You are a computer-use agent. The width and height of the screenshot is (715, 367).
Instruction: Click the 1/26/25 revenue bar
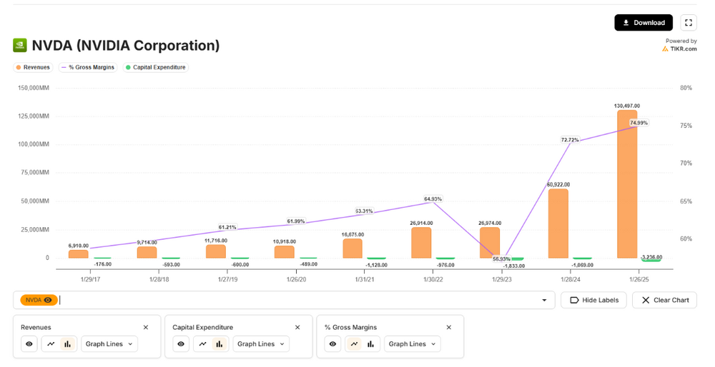tap(627, 184)
